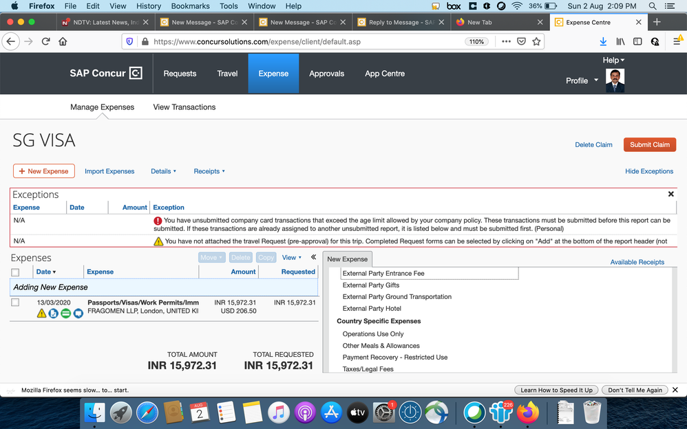Expand the Receipts dropdown
Viewport: 687px width, 429px height.
pyautogui.click(x=209, y=171)
